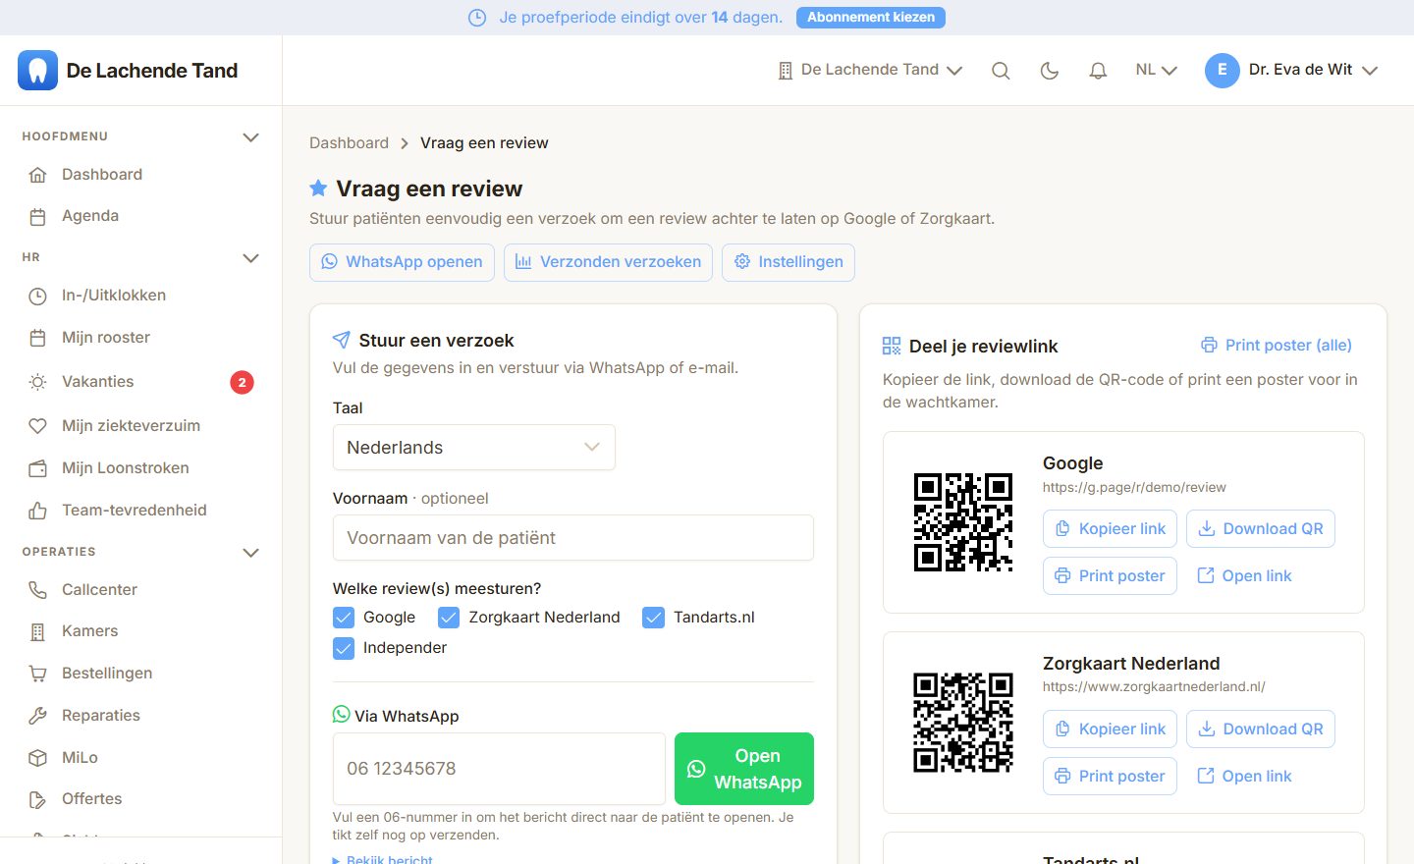
Task: Uncheck the Independer checkbox
Action: [x=344, y=648]
